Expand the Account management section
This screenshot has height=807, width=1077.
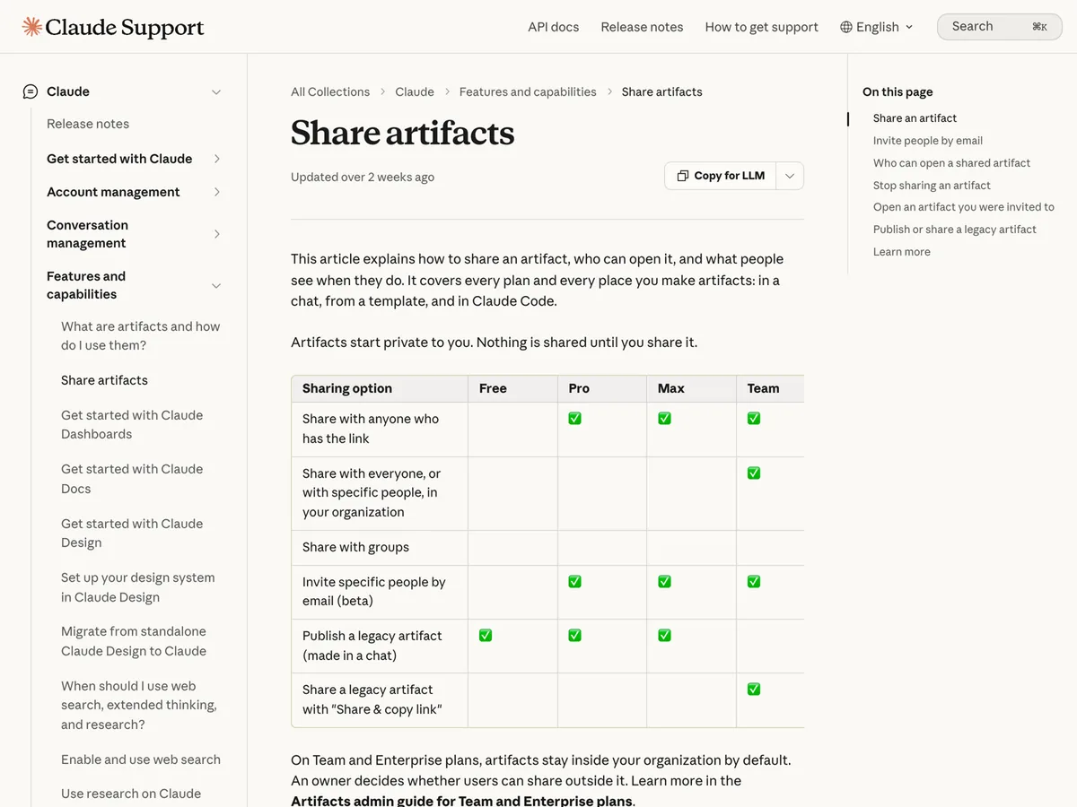pos(216,192)
